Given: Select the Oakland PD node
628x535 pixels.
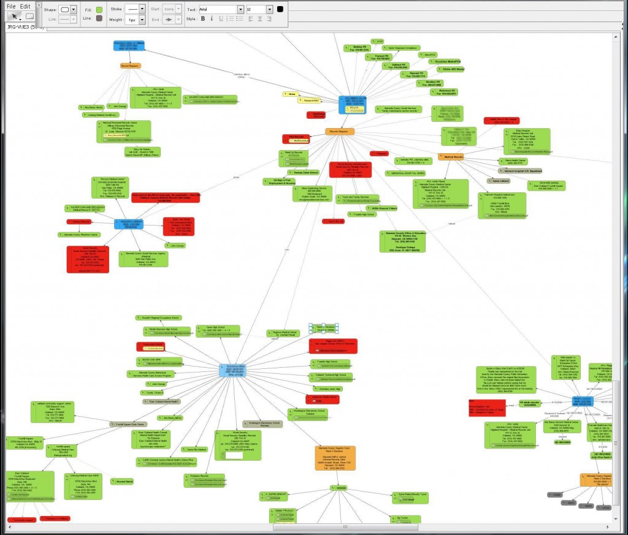Looking at the screenshot, I should (x=396, y=66).
